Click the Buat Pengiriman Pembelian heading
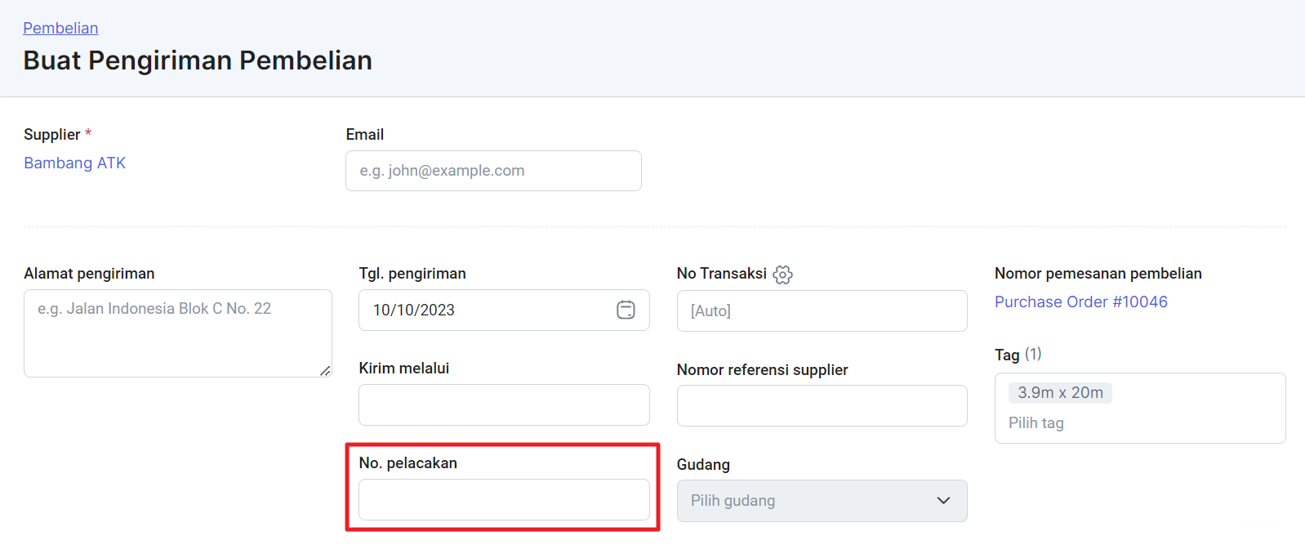Screen dimensions: 1305x554 (x=198, y=60)
